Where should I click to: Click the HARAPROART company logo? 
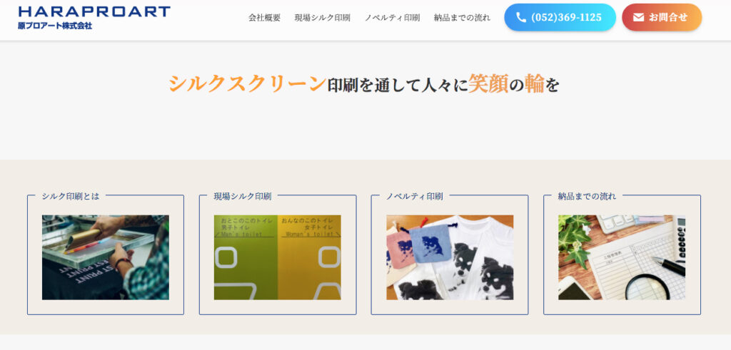pyautogui.click(x=94, y=17)
